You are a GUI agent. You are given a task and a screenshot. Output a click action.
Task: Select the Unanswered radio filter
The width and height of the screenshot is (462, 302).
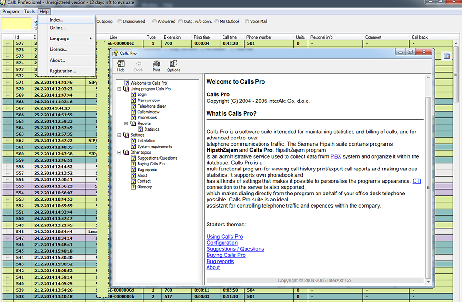120,21
